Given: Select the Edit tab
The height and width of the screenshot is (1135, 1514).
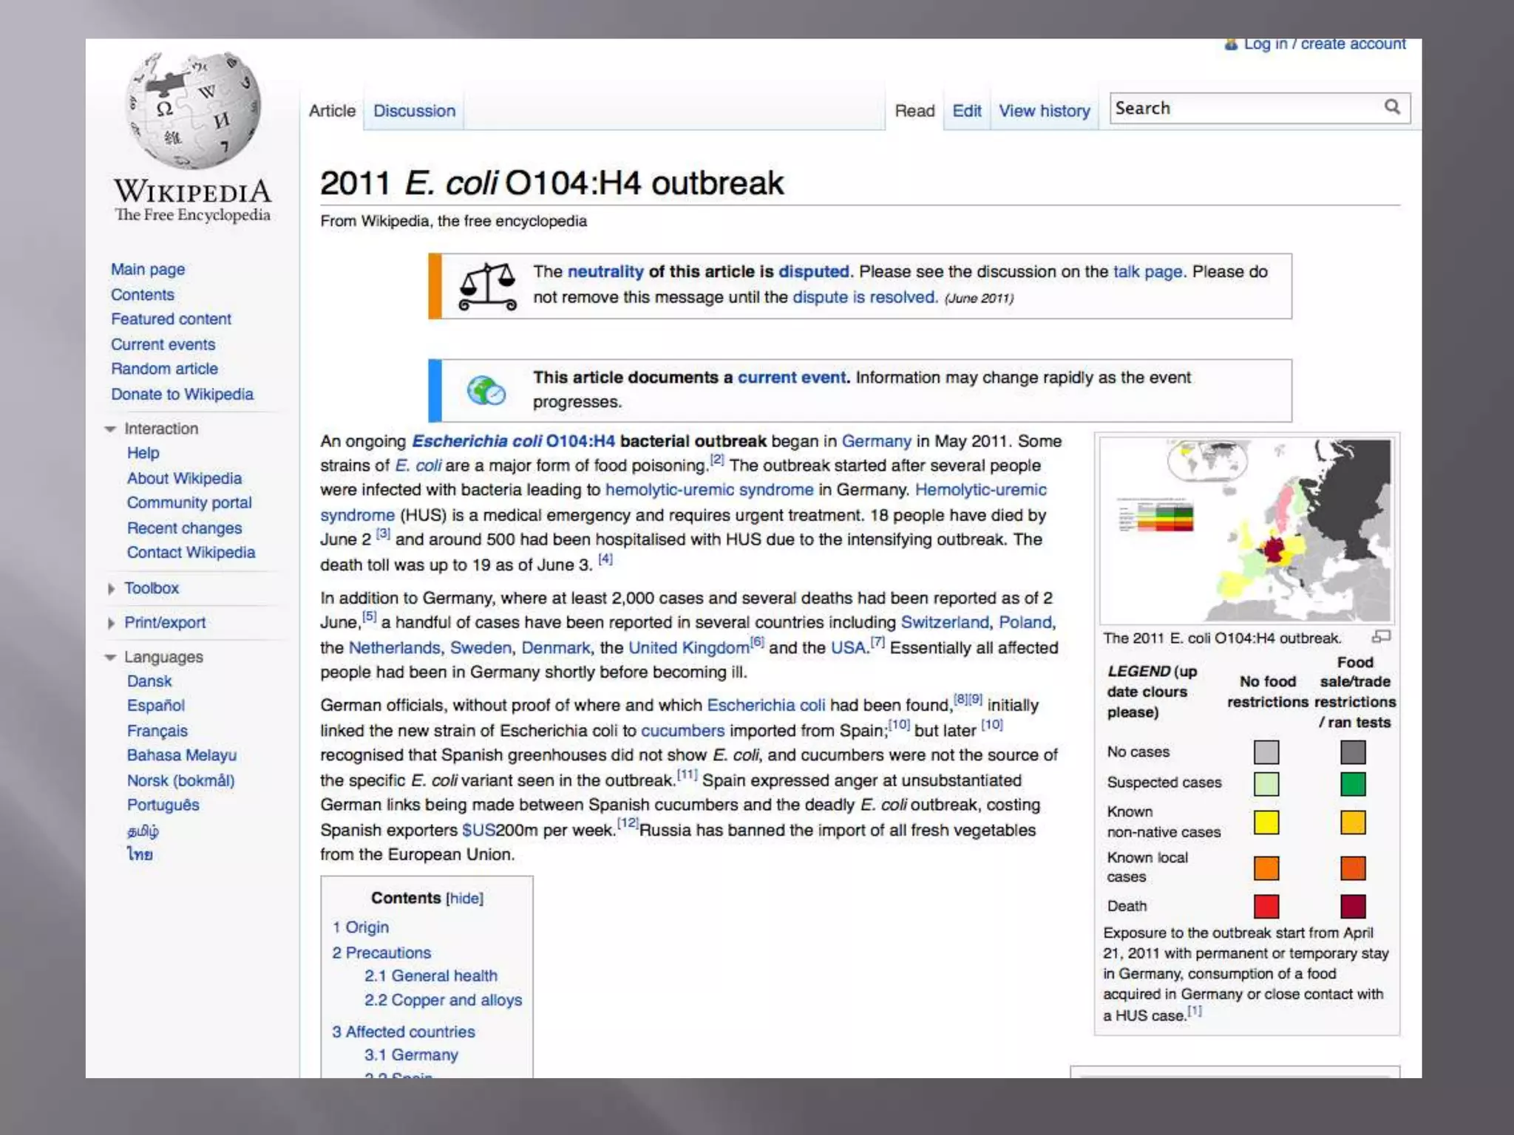Looking at the screenshot, I should pyautogui.click(x=966, y=111).
